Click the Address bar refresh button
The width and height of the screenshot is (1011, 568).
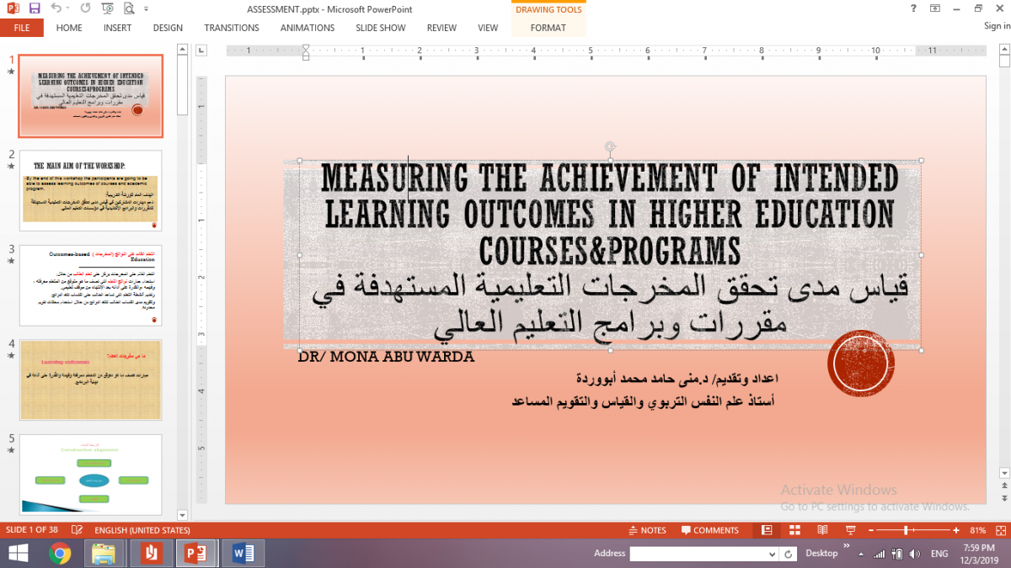pyautogui.click(x=788, y=554)
